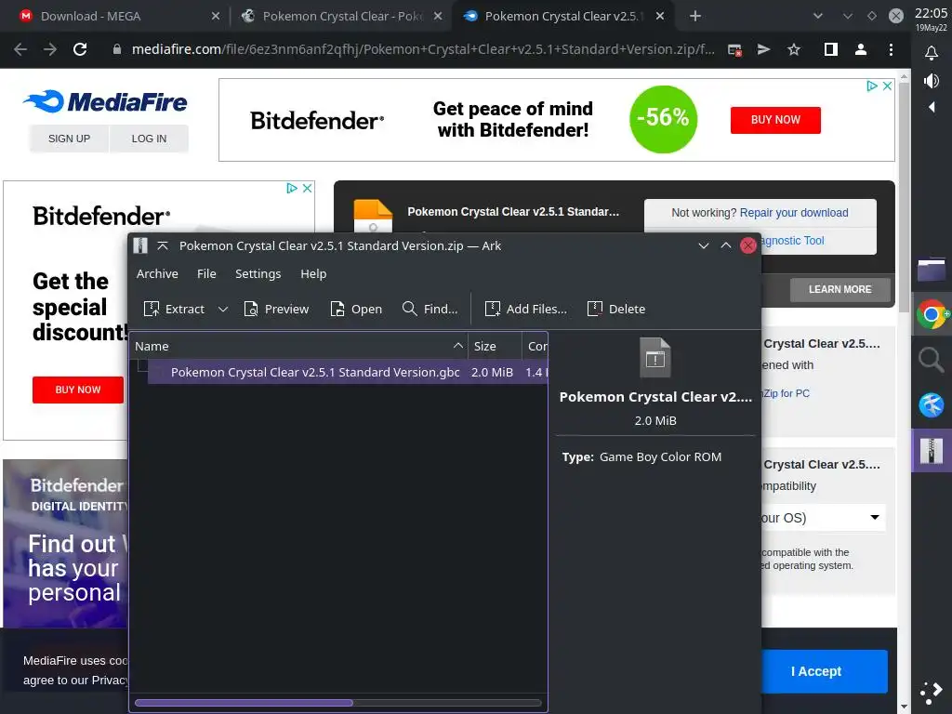Click the Ark keep-above window icon
Viewport: 952px width, 714px height.
[163, 245]
